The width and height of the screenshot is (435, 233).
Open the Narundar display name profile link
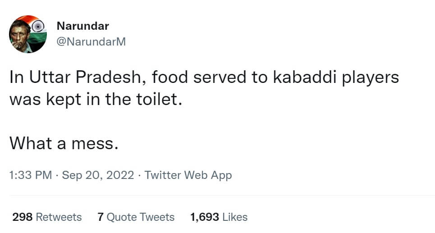coord(82,26)
